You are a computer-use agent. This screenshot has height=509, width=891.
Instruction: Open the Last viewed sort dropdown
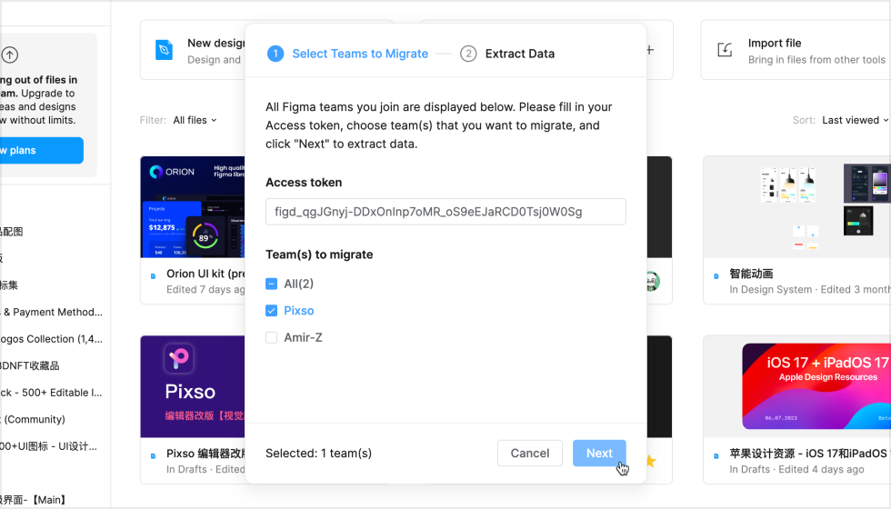coord(855,120)
